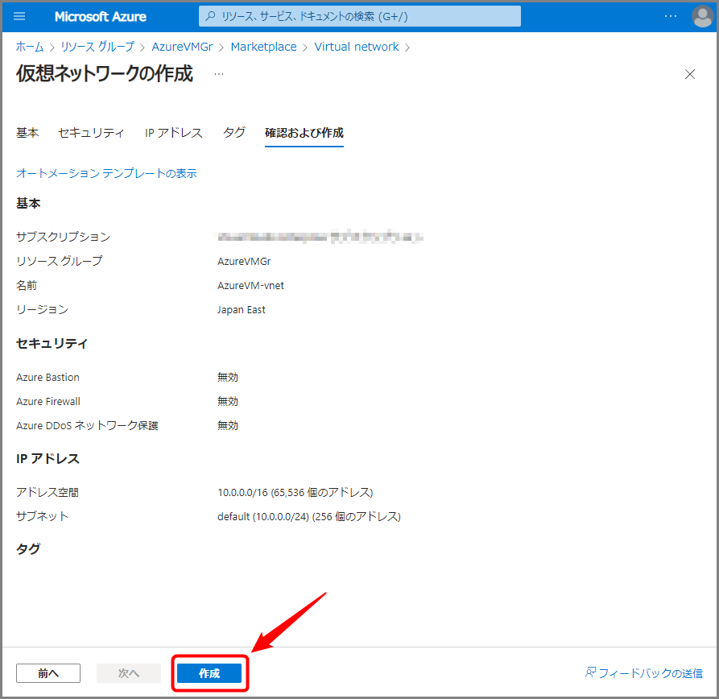Click the search magnifier icon

[210, 17]
